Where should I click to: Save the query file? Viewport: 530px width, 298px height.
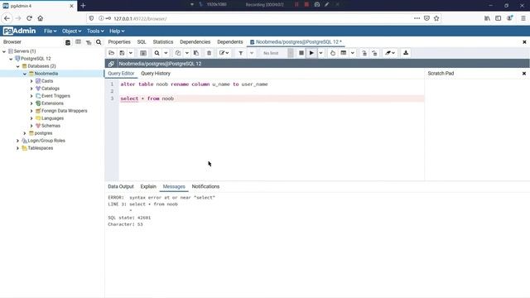pos(122,53)
